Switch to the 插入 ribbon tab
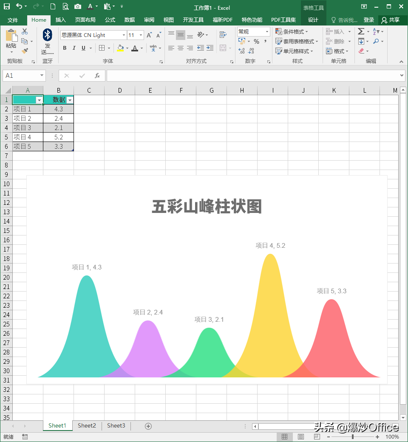This screenshot has width=408, height=442. pos(60,20)
